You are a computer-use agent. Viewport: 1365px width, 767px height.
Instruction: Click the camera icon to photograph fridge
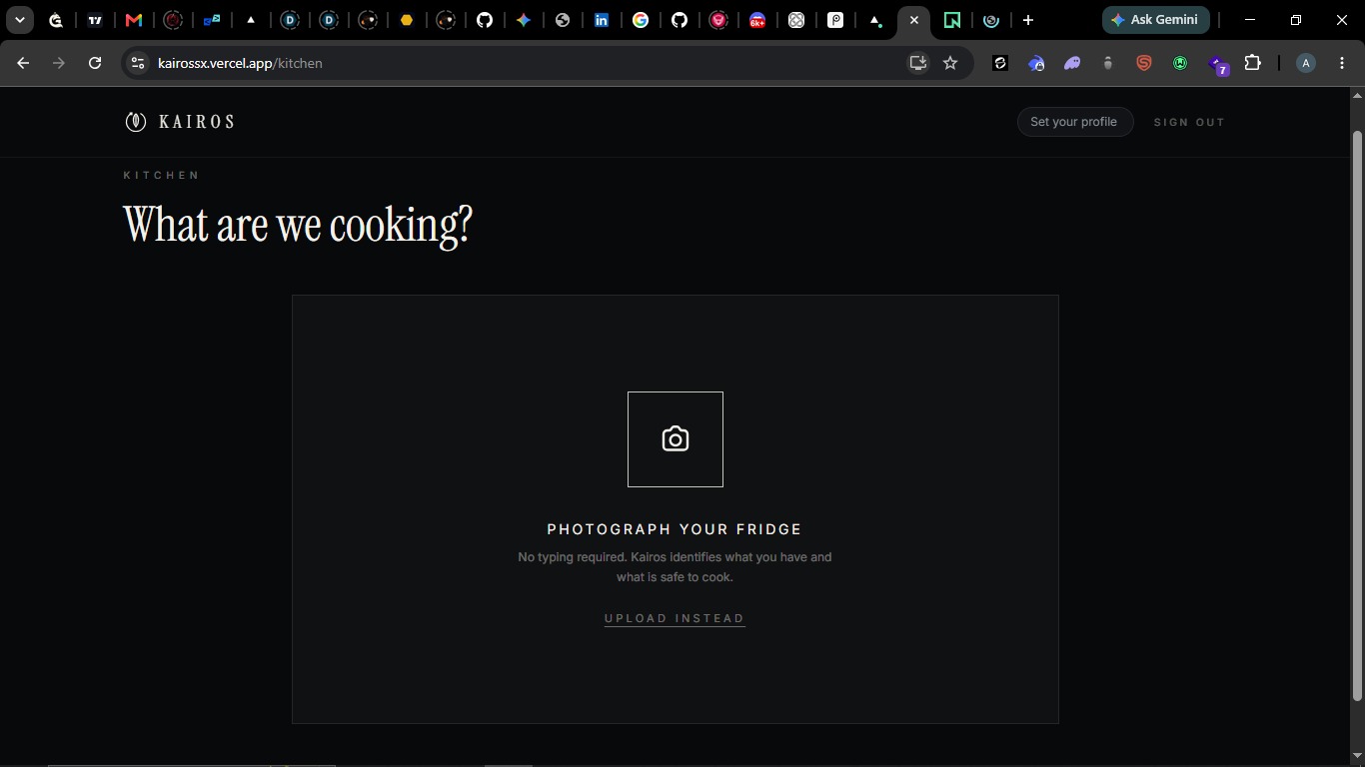(676, 439)
